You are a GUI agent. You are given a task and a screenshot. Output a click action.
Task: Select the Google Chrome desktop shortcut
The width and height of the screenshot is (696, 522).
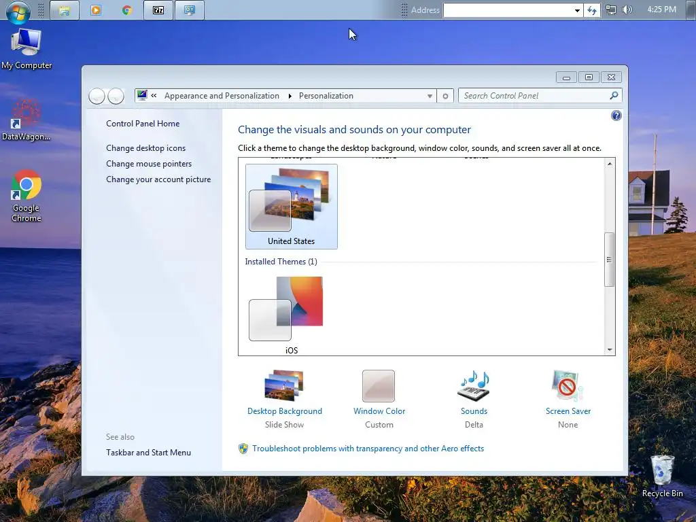pos(27,196)
